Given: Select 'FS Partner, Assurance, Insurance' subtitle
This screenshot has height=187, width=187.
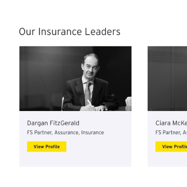Looking at the screenshot, I should [65, 132].
